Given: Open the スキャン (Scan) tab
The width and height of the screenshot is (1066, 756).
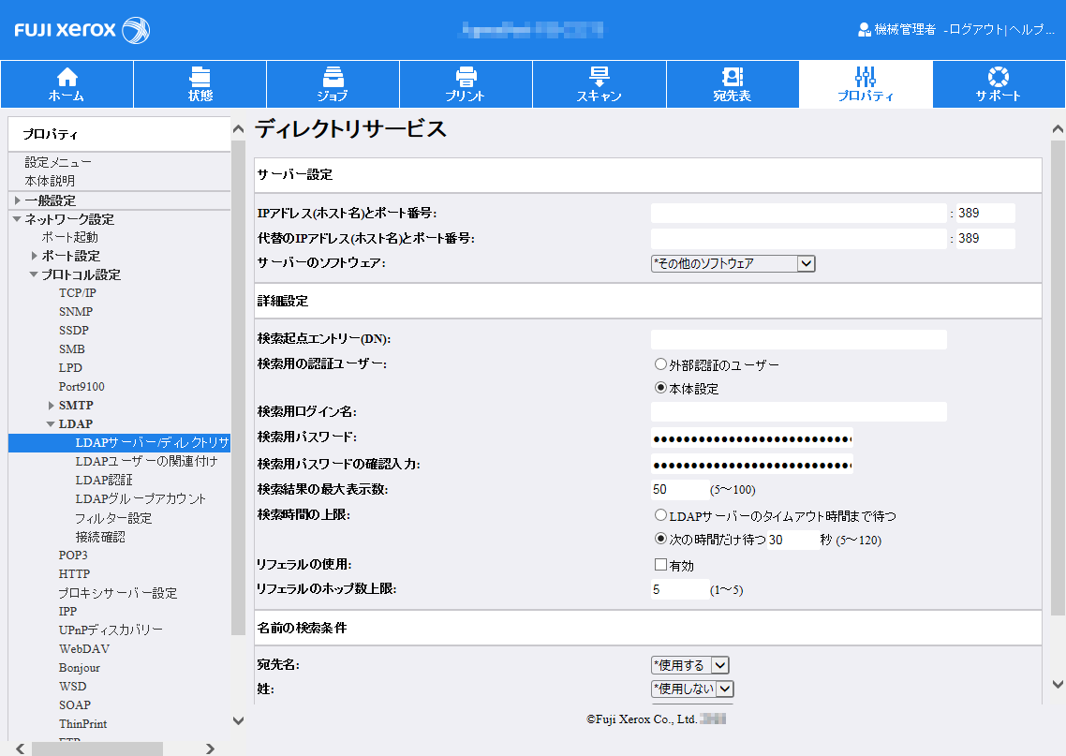Looking at the screenshot, I should (x=599, y=84).
